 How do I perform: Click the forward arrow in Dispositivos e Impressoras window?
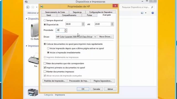[33, 7]
